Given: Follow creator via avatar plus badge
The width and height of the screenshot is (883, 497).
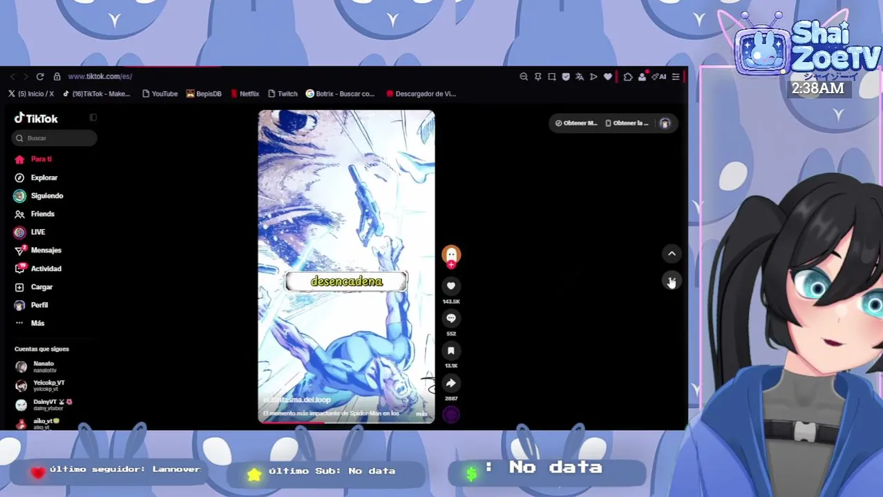Looking at the screenshot, I should 451,264.
